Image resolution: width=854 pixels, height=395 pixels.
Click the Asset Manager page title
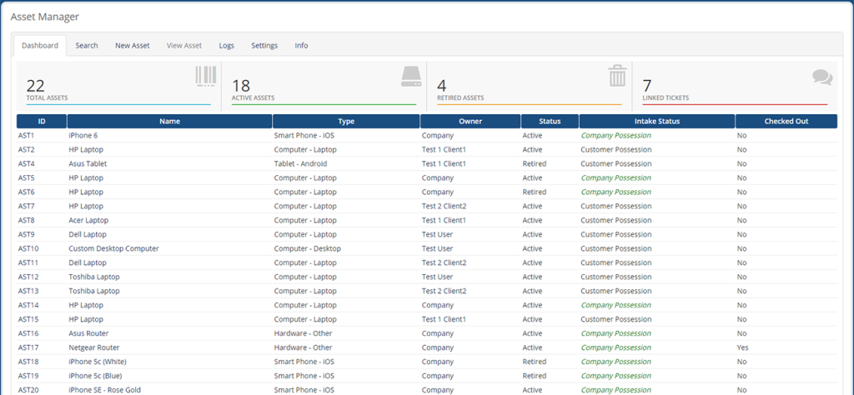45,17
